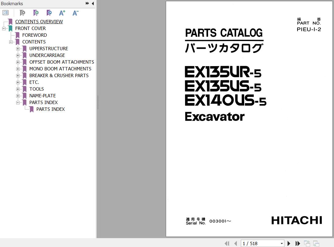Click the find current bookmark icon
The image size is (334, 247).
[x=49, y=13]
